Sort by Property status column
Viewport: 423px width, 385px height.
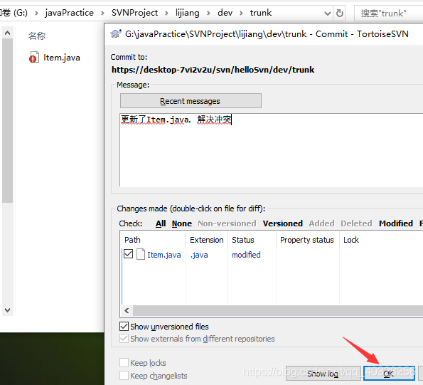(x=308, y=240)
